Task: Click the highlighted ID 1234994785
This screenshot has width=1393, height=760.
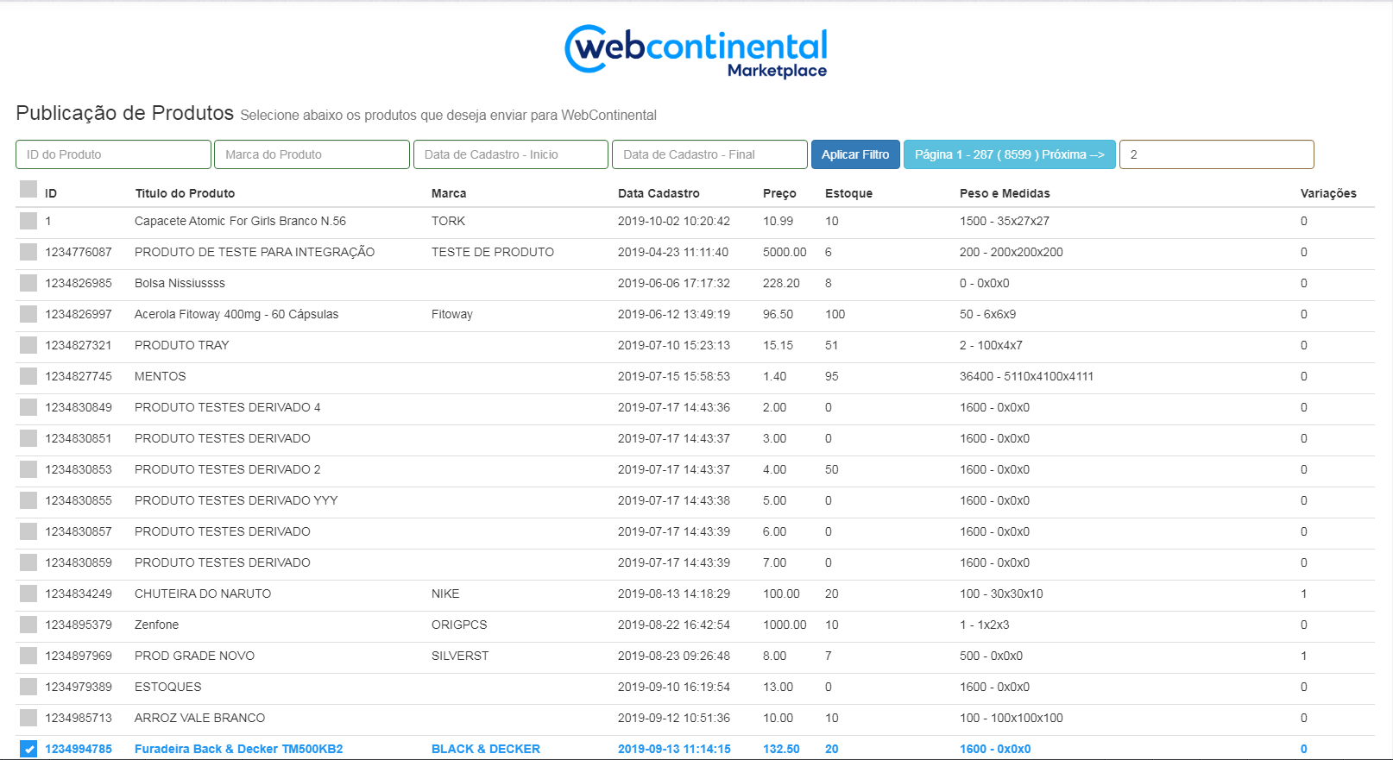Action: (x=79, y=749)
